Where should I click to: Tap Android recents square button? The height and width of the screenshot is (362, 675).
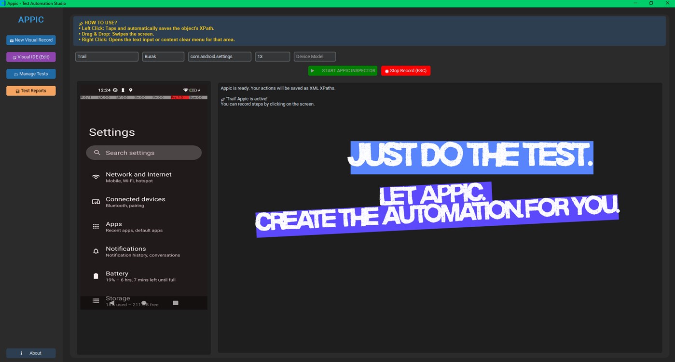tap(176, 303)
